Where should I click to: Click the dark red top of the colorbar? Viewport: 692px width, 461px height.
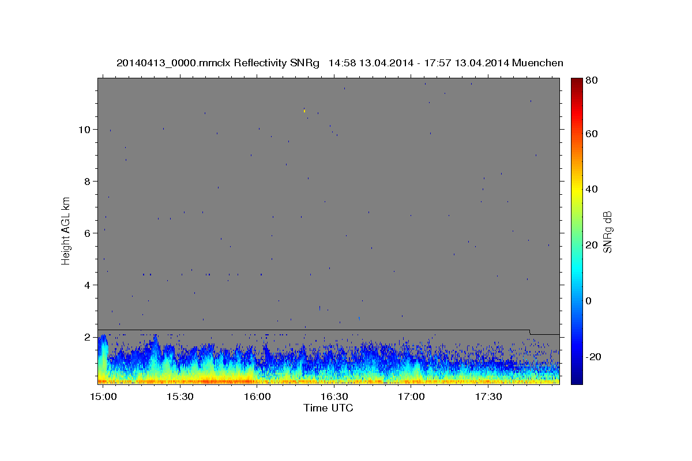click(x=576, y=82)
